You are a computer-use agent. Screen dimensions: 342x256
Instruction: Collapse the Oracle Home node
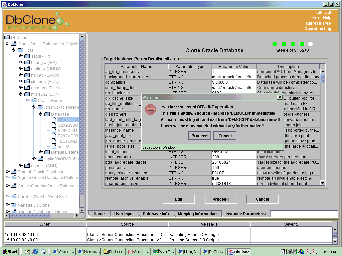[27, 100]
